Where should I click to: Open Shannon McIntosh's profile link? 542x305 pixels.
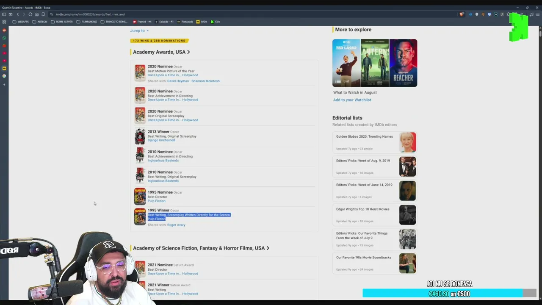[x=205, y=81]
